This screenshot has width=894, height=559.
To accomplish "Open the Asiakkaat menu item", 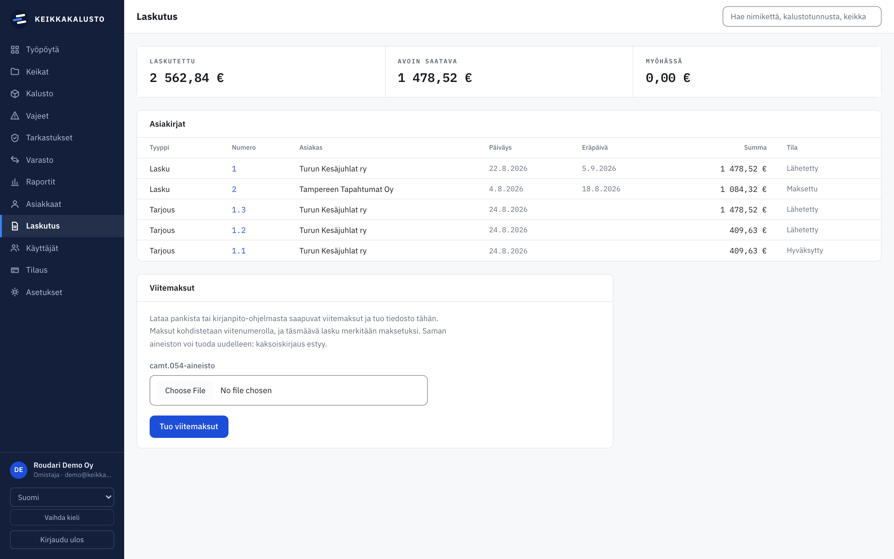I will pyautogui.click(x=62, y=204).
